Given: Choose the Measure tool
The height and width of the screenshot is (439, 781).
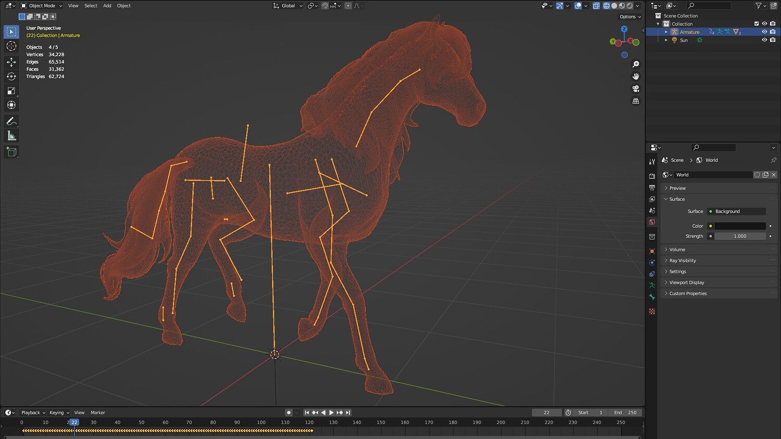Looking at the screenshot, I should coord(11,136).
